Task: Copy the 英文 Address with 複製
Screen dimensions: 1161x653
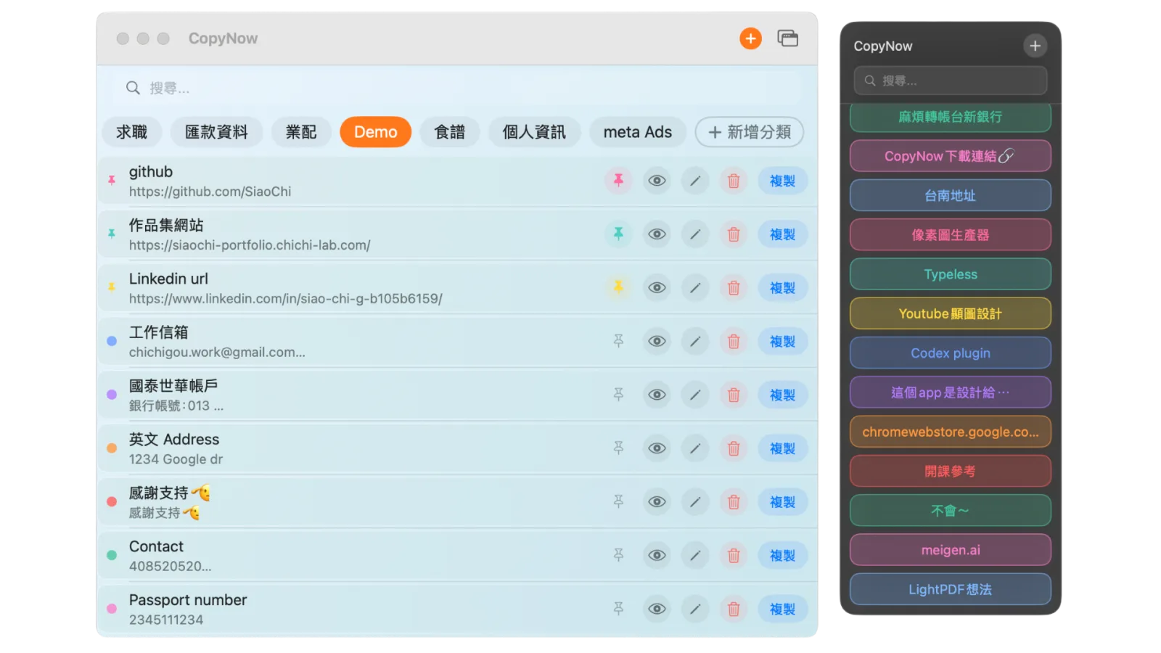Action: click(783, 448)
